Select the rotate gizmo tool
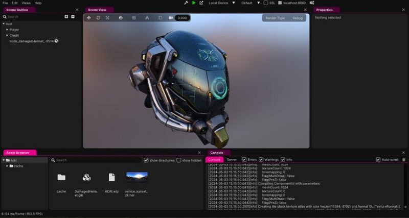 pyautogui.click(x=98, y=18)
